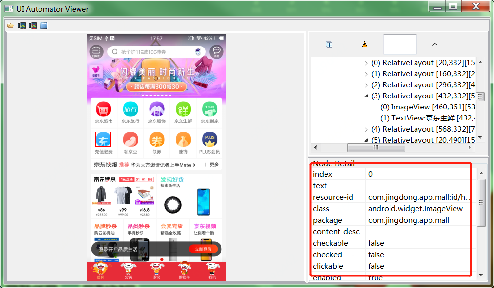The image size is (494, 288).
Task: Click the 赚钱 icon in phone screenshot
Action: [183, 140]
